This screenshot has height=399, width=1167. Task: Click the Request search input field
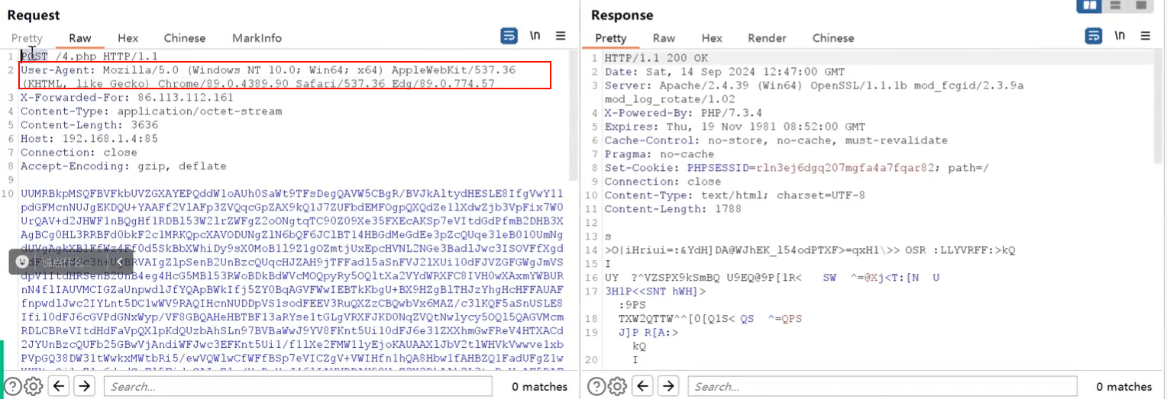[299, 386]
